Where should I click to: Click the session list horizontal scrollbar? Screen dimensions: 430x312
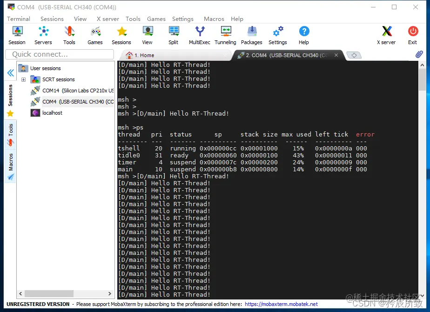tap(65, 293)
